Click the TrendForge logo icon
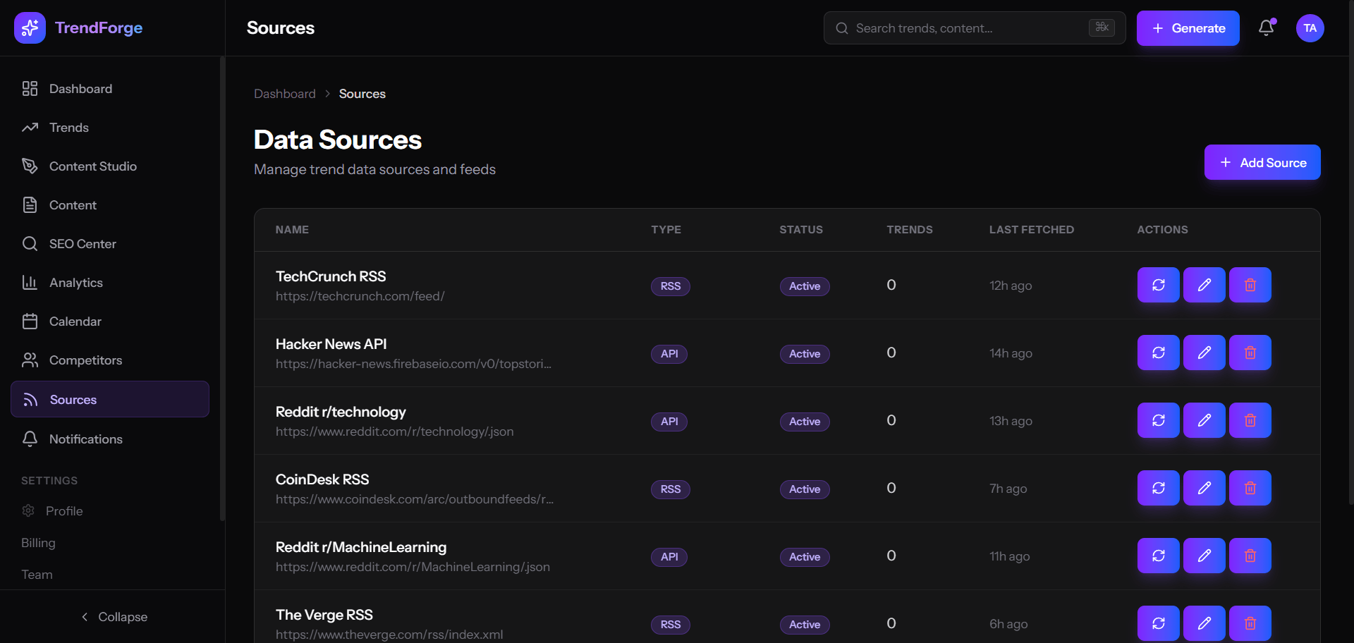Viewport: 1354px width, 643px height. [x=30, y=27]
